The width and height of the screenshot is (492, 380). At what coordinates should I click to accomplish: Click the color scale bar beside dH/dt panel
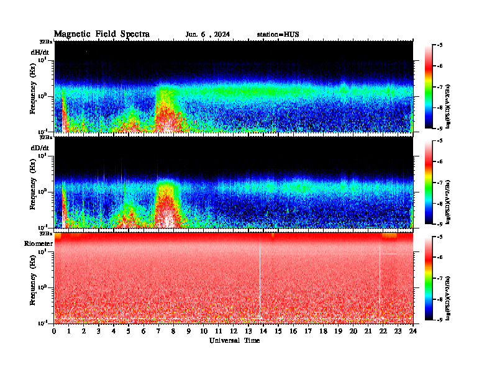[x=428, y=87]
